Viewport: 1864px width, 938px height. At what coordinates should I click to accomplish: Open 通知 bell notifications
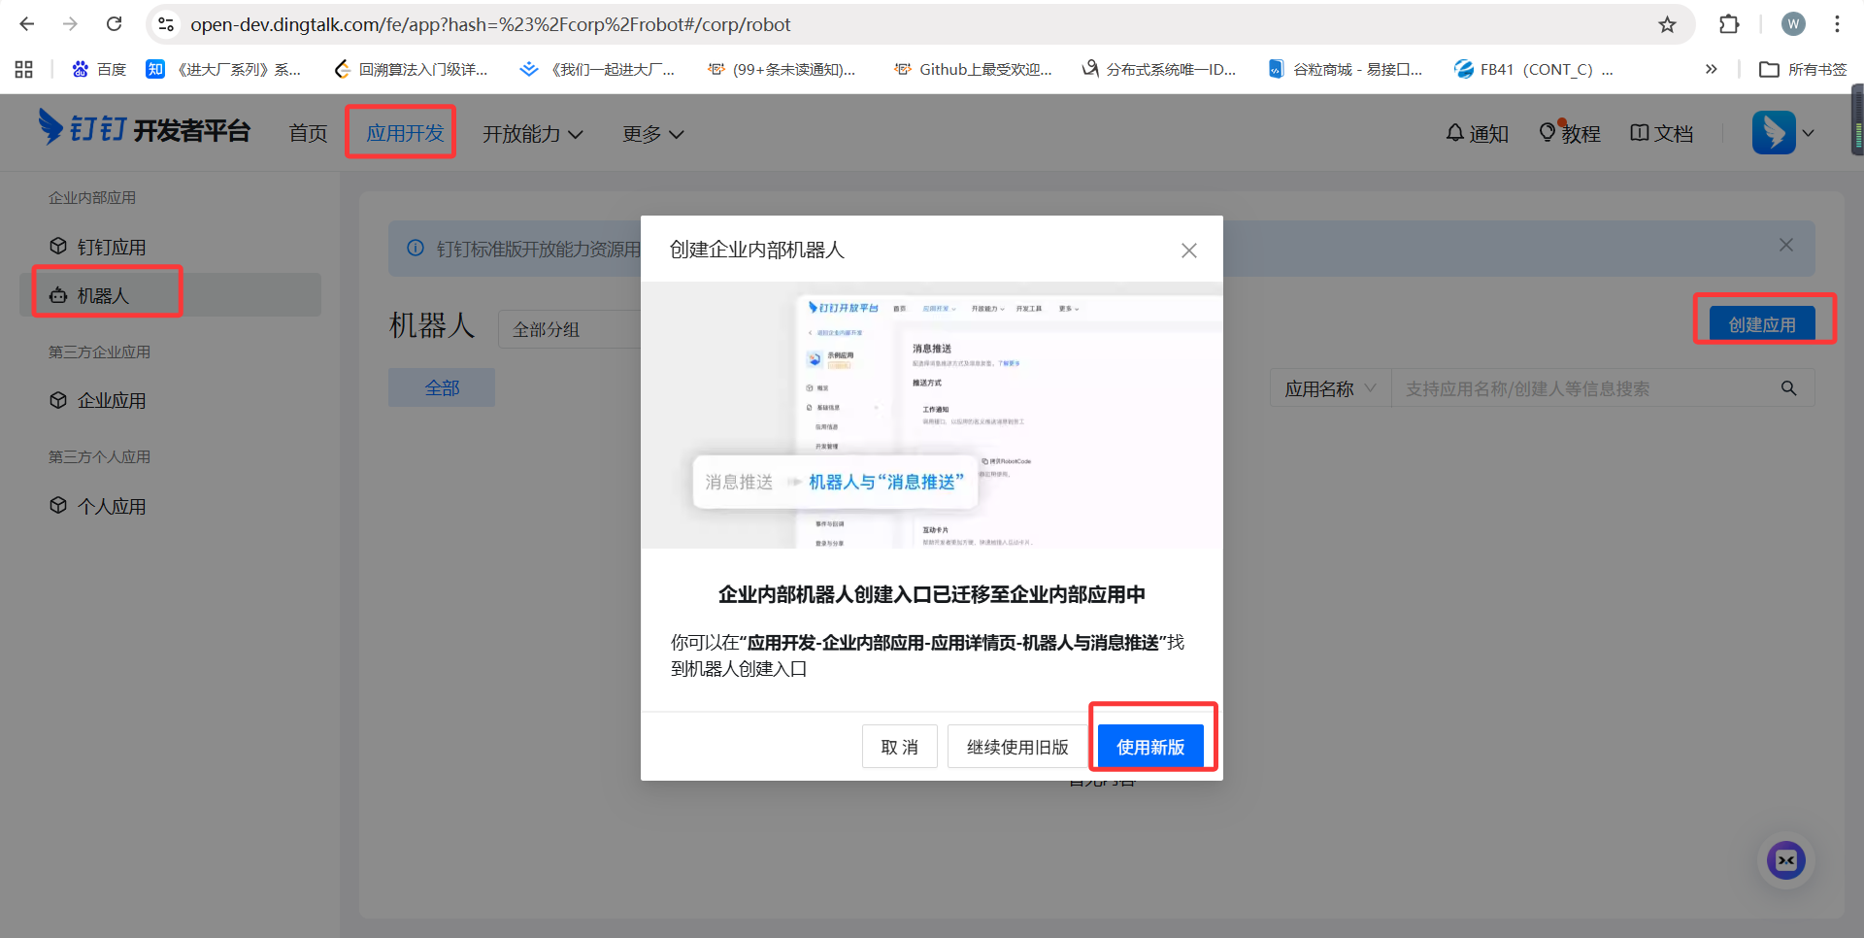[x=1477, y=133]
